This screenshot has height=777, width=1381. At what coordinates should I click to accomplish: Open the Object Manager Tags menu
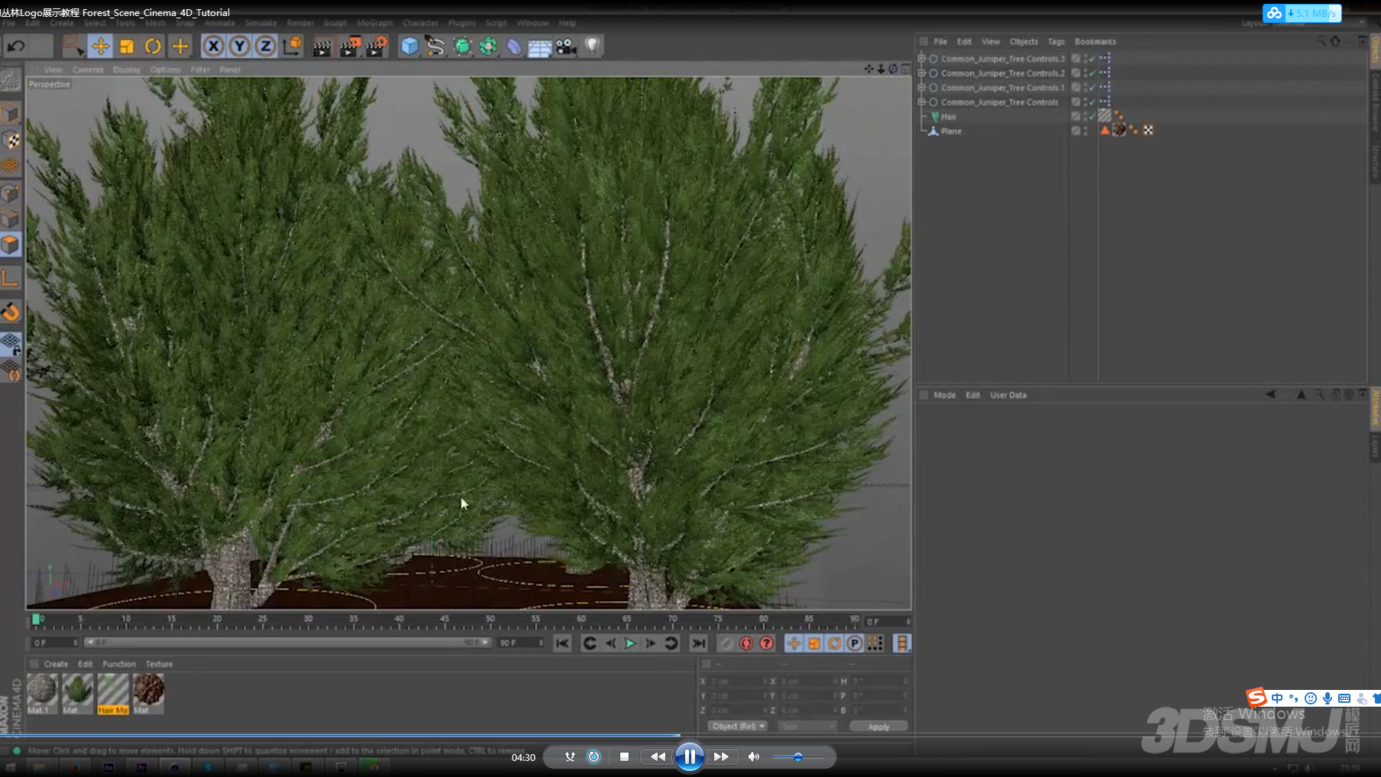[1056, 42]
